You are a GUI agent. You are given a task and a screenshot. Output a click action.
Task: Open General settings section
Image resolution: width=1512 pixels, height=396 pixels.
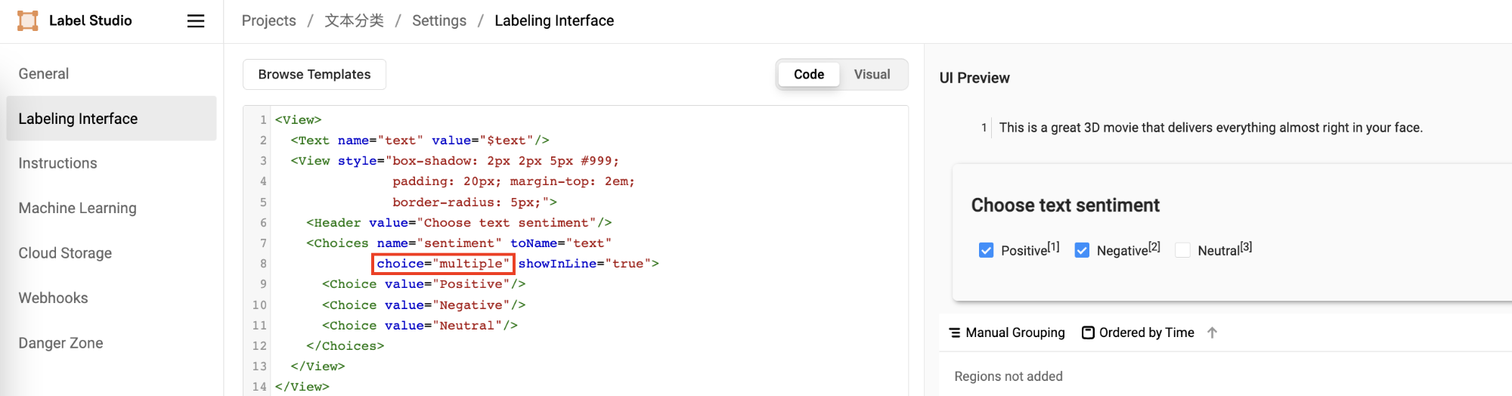(111, 73)
